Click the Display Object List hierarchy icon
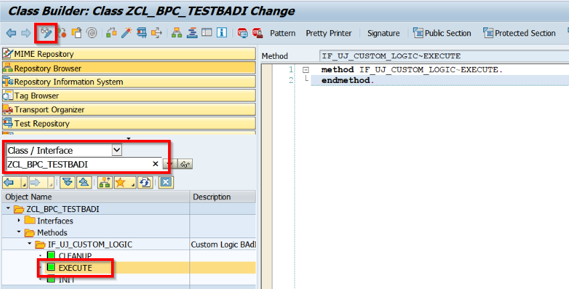 pos(177,33)
